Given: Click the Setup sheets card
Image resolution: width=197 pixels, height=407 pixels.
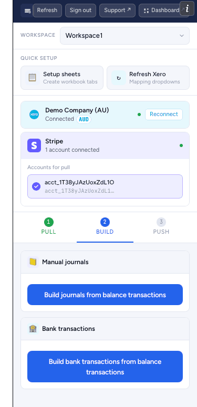Looking at the screenshot, I should pos(62,78).
